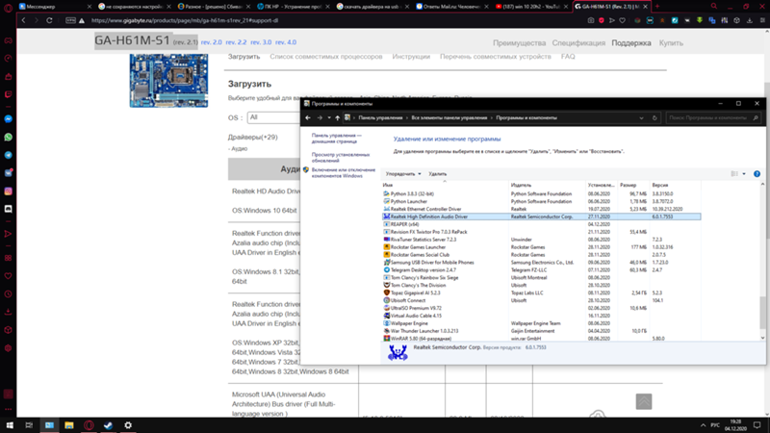Click the Opera menu logo button
The width and height of the screenshot is (770, 433).
click(9, 7)
